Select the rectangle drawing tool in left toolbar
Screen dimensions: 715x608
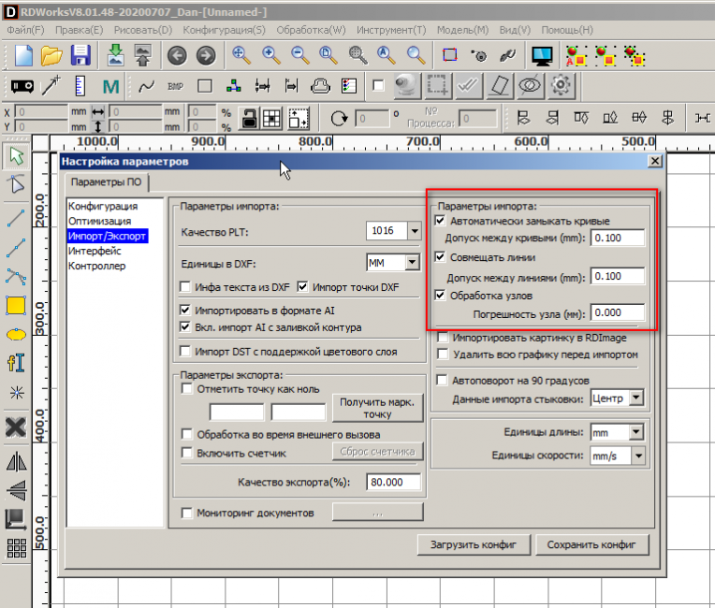(x=15, y=305)
